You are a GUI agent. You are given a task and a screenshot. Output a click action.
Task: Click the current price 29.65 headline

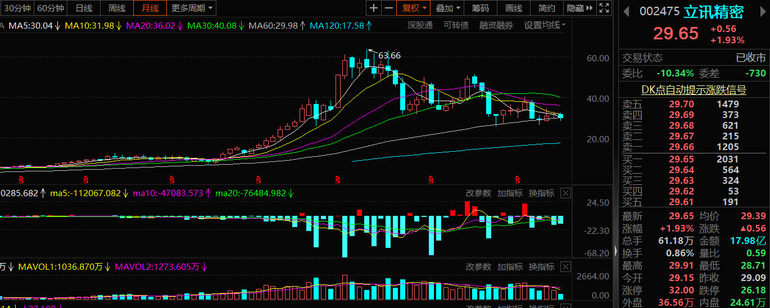[676, 33]
